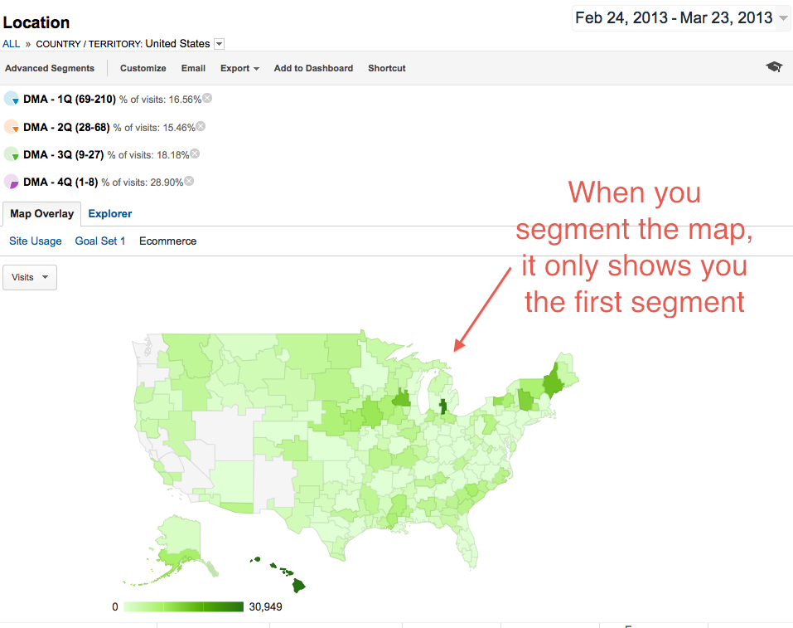Open the Visits metric dropdown

(30, 278)
